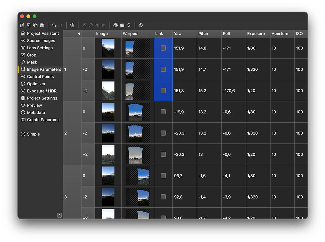325x242 pixels.
Task: Click the Save Project floppy icon
Action: (x=42, y=25)
